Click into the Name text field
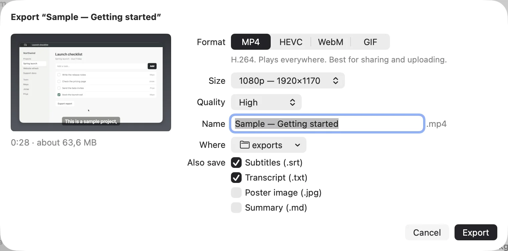 (x=327, y=124)
